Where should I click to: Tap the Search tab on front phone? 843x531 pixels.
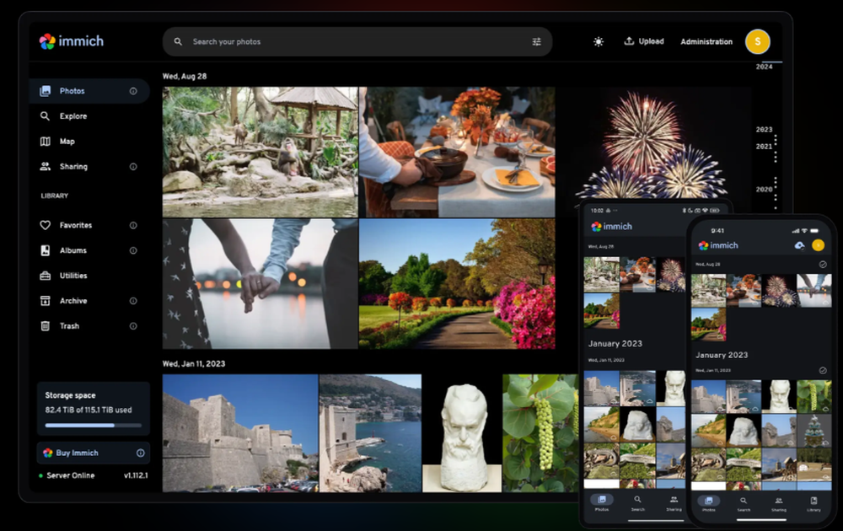coord(744,503)
